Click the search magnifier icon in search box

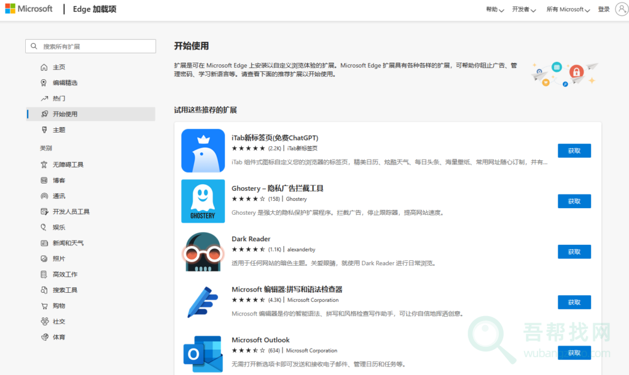(x=34, y=47)
